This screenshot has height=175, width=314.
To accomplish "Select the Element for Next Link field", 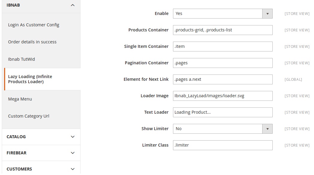I will point(222,79).
